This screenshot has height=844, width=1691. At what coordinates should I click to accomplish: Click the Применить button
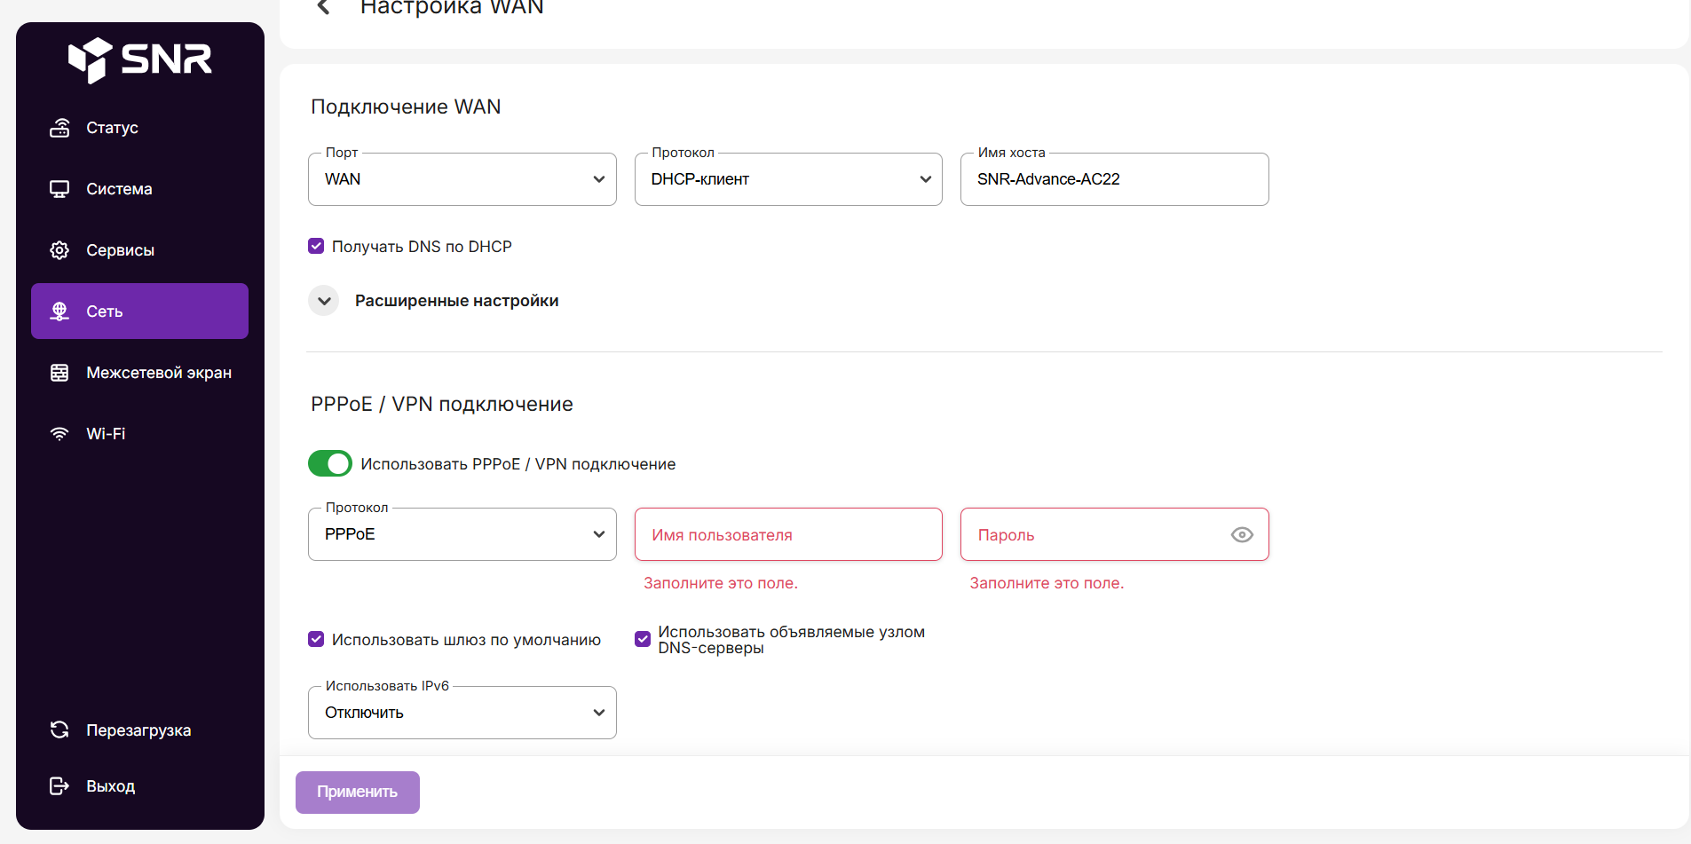click(x=358, y=792)
